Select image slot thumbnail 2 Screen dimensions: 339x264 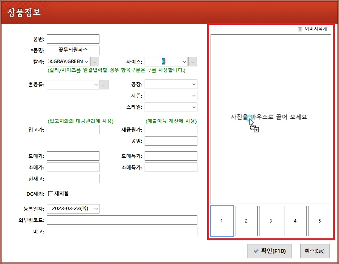[x=246, y=221]
